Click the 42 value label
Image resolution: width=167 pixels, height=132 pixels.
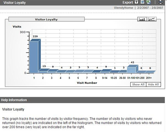click(133, 62)
